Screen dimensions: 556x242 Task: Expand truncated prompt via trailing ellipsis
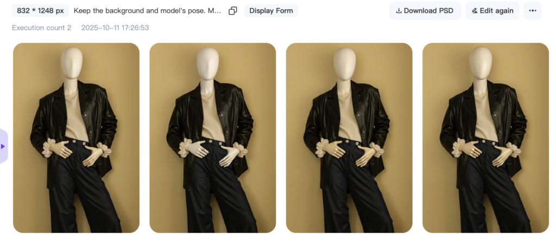pos(219,11)
